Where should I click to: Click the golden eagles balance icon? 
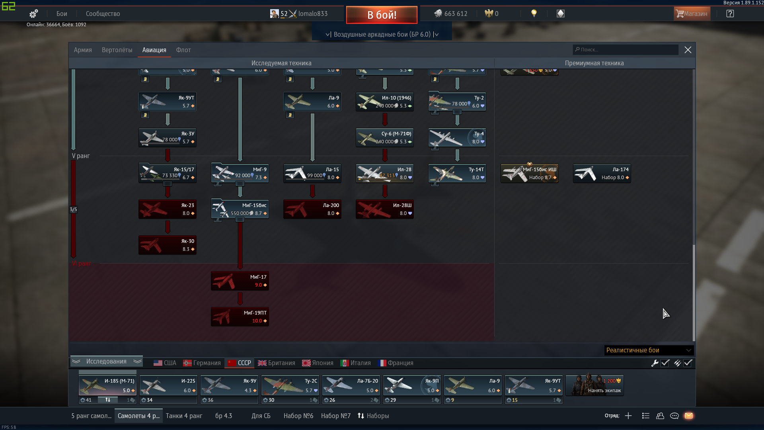(489, 14)
